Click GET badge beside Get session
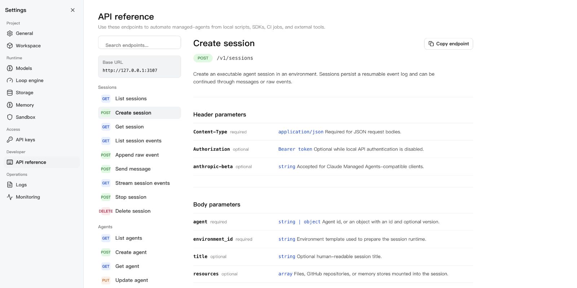This screenshot has width=577, height=288. [x=106, y=127]
